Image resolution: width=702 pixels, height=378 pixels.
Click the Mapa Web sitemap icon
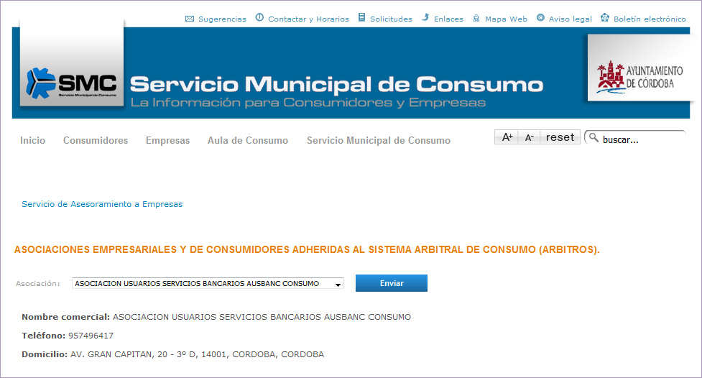(476, 19)
